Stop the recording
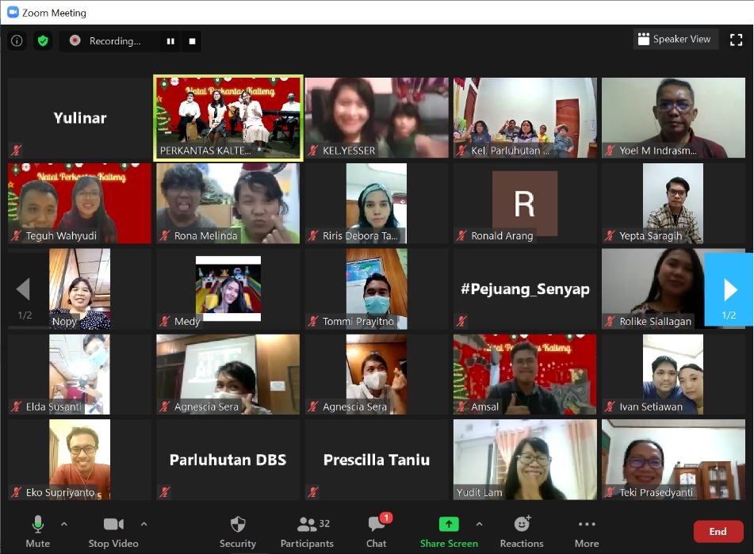This screenshot has height=554, width=754. (192, 41)
